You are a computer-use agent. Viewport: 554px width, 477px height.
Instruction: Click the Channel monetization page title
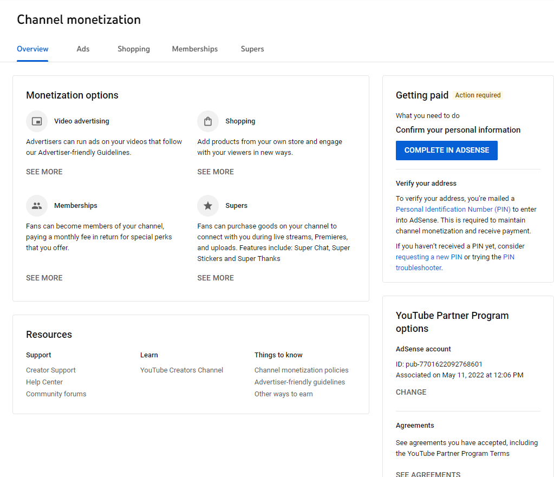click(79, 20)
